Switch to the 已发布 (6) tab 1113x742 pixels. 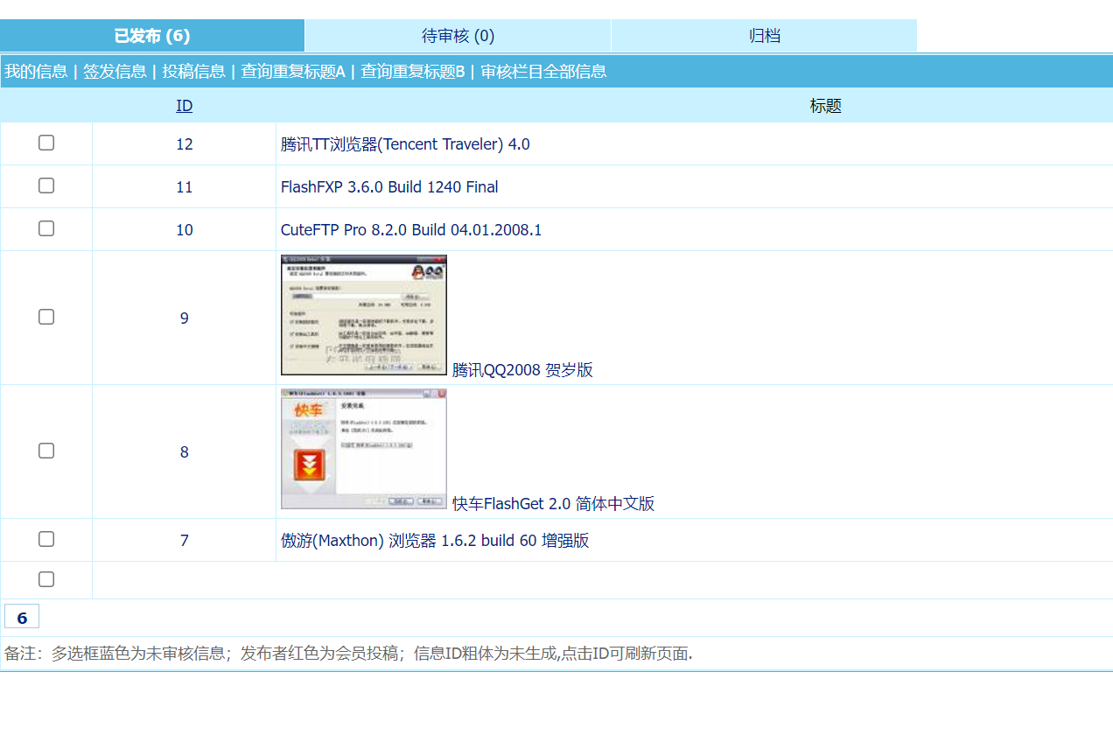point(152,36)
